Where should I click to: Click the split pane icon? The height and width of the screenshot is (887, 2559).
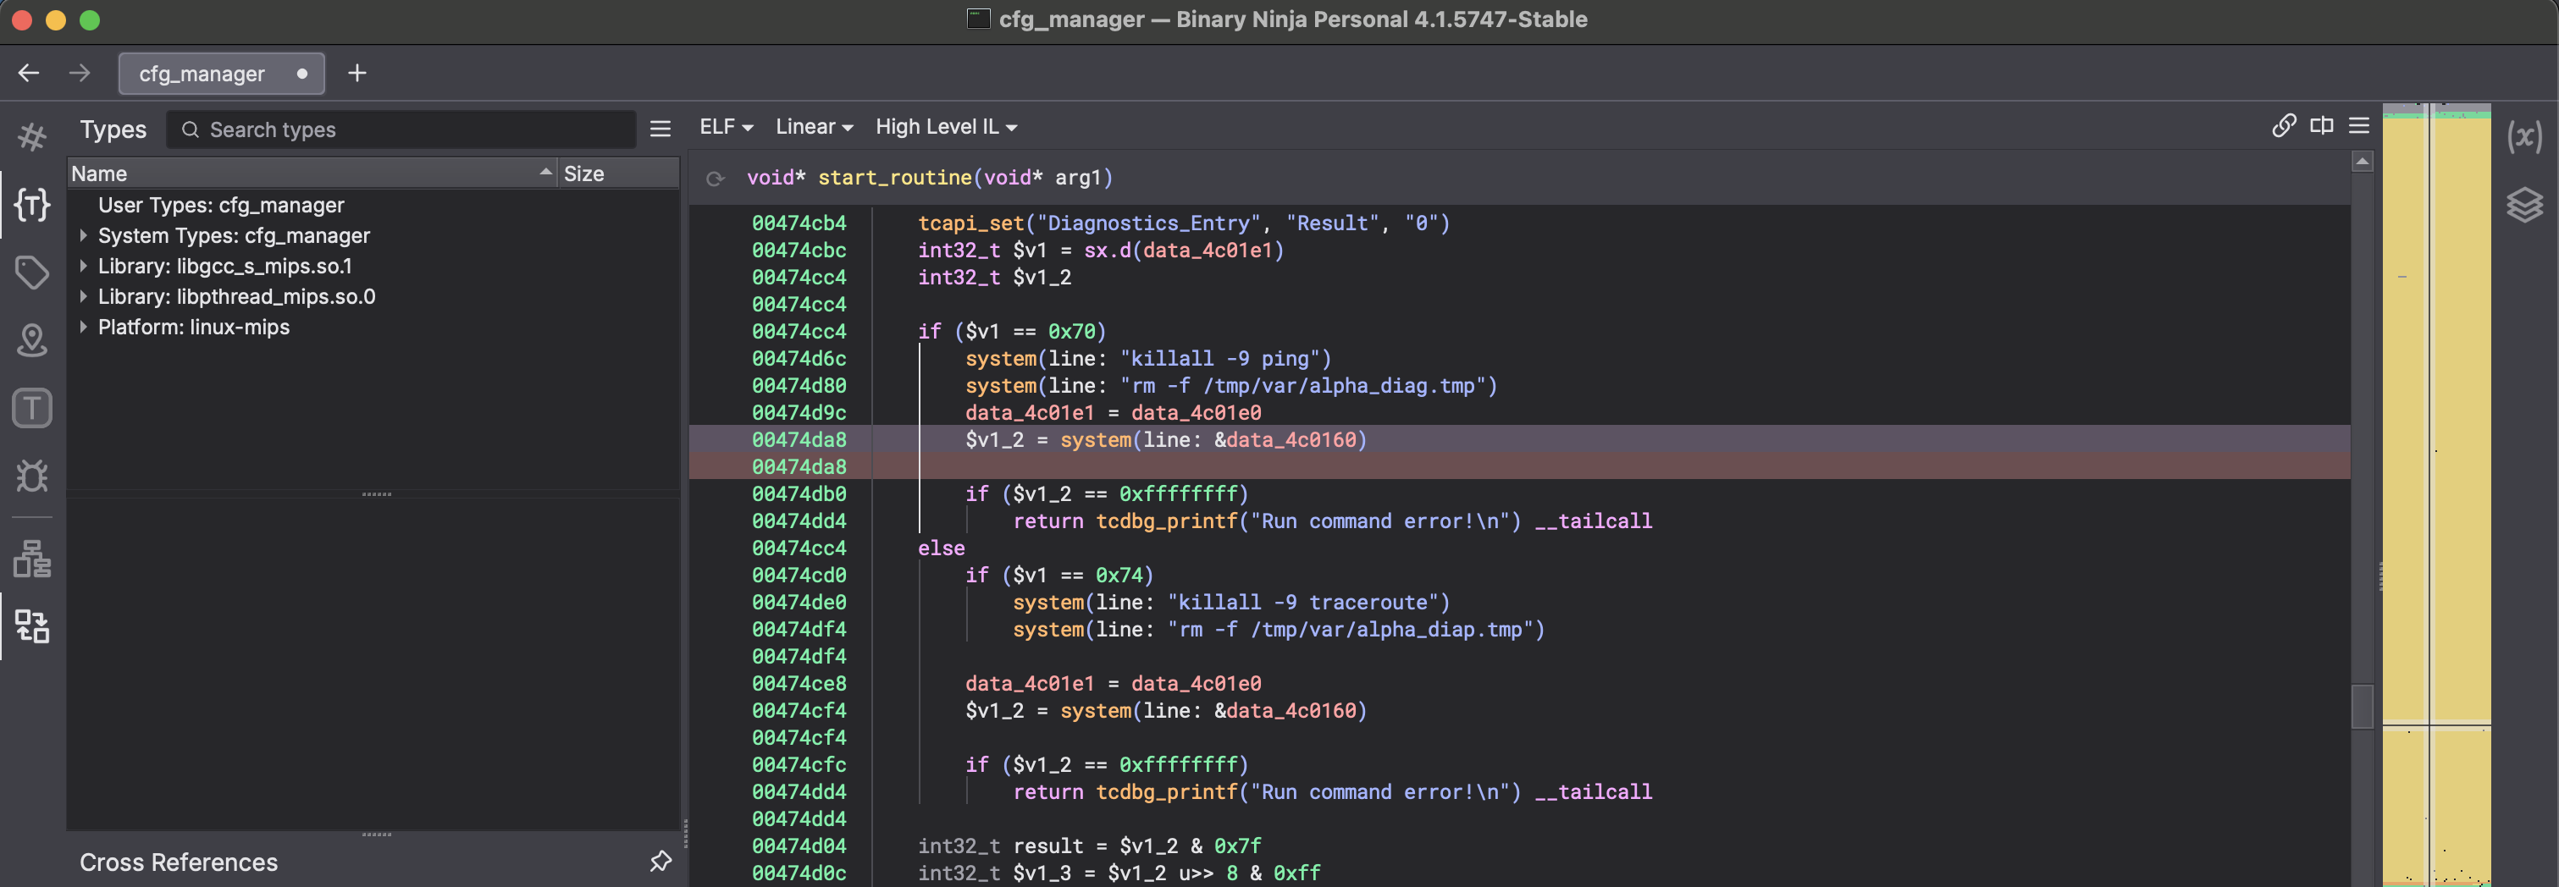[x=2322, y=125]
